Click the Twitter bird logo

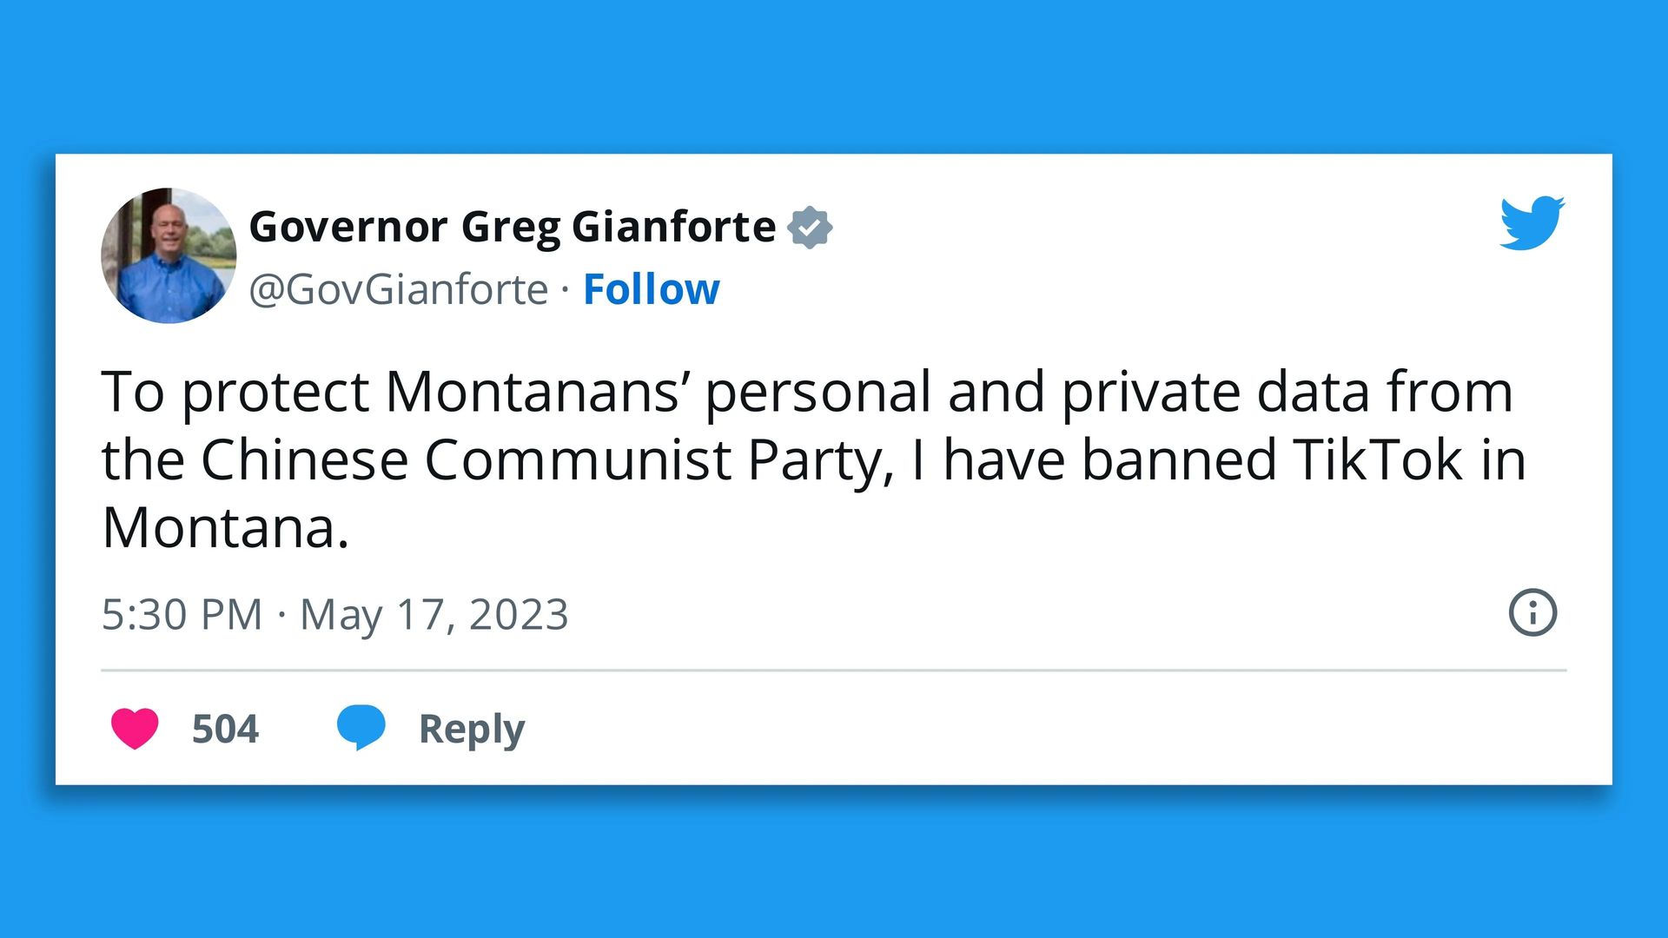[1532, 223]
